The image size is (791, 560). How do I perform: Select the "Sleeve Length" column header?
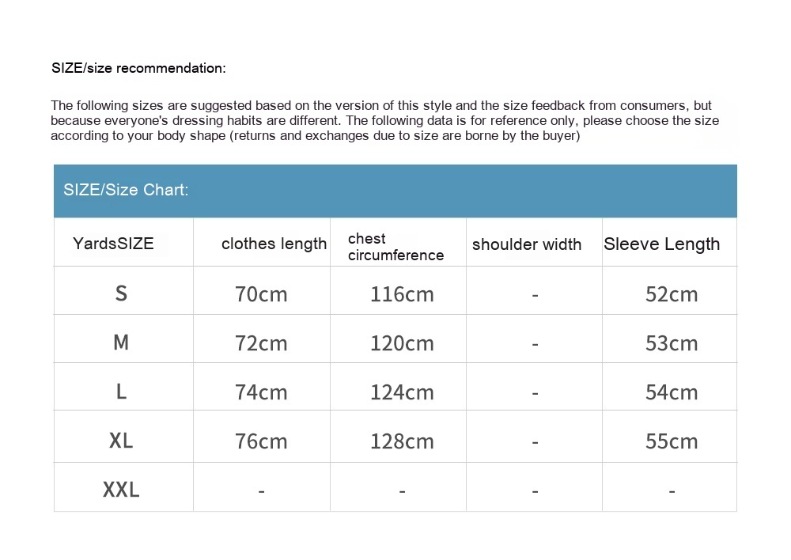click(661, 244)
